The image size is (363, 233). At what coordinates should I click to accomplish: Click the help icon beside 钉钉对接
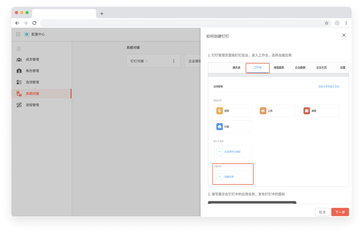(147, 61)
